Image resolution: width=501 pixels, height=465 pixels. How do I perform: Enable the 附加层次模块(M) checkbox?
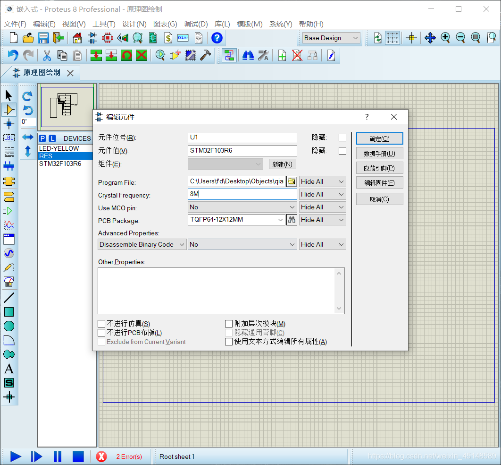point(228,324)
